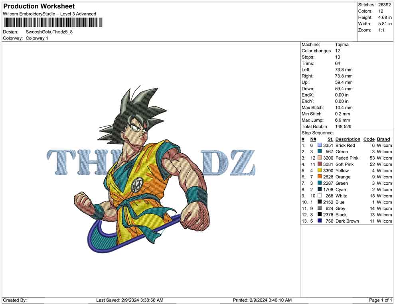Click the Last Saved timestamp
Image resolution: width=395 pixels, height=304 pixels.
(130, 300)
